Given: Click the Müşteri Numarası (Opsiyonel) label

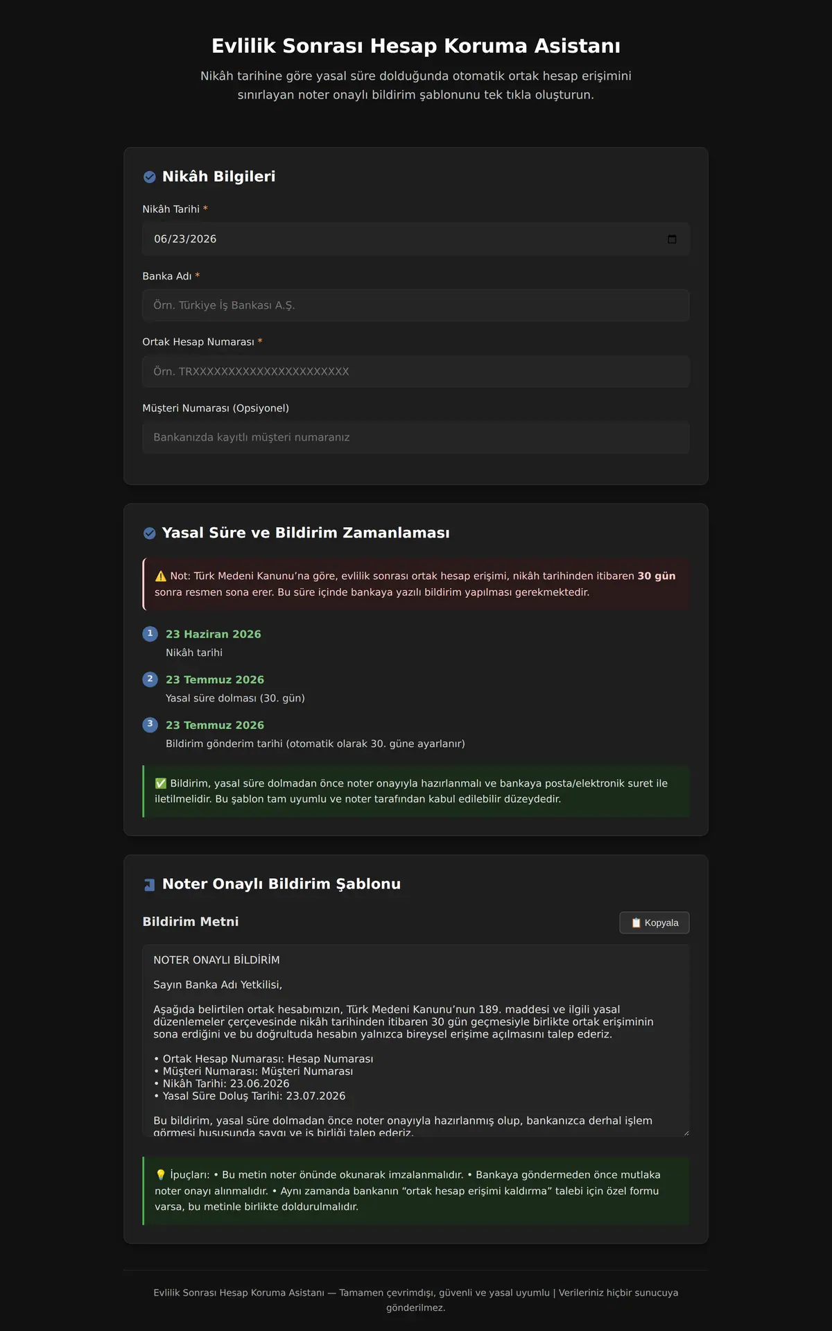Looking at the screenshot, I should coord(216,409).
